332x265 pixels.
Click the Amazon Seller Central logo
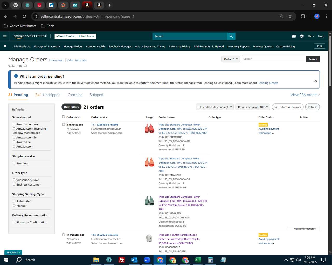point(30,36)
